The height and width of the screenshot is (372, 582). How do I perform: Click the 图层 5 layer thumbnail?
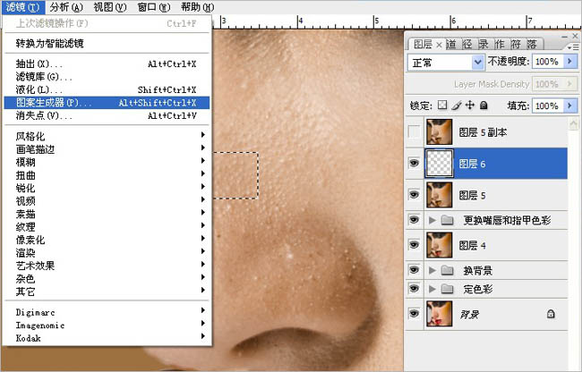(x=440, y=195)
